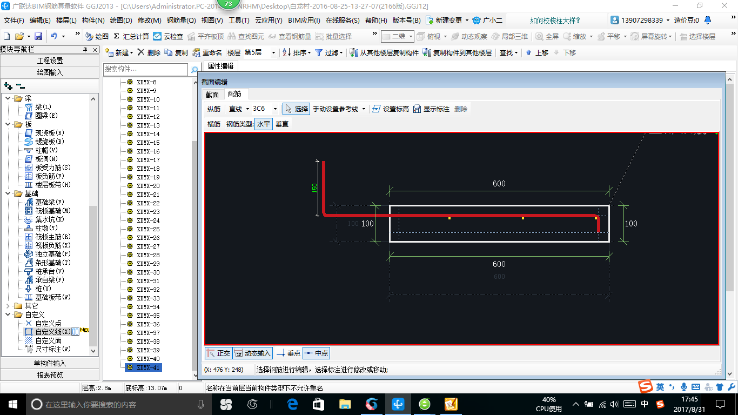The width and height of the screenshot is (738, 415).
Task: Open the 钢筋量(Q) menu
Action: tap(181, 21)
